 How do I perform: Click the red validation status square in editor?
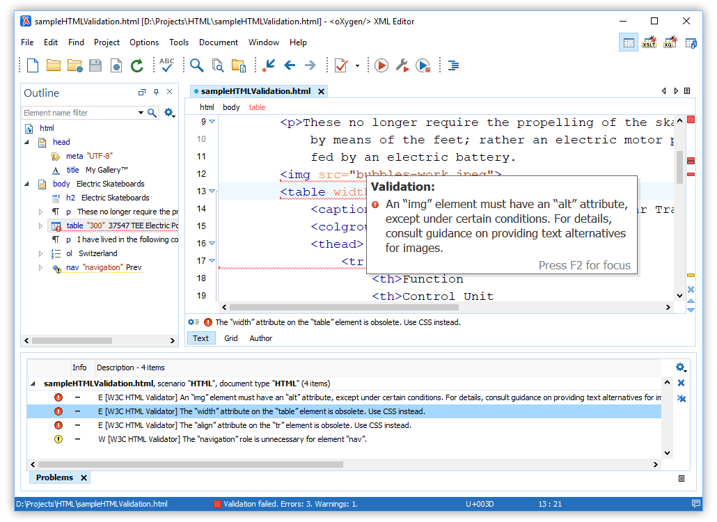tap(691, 120)
